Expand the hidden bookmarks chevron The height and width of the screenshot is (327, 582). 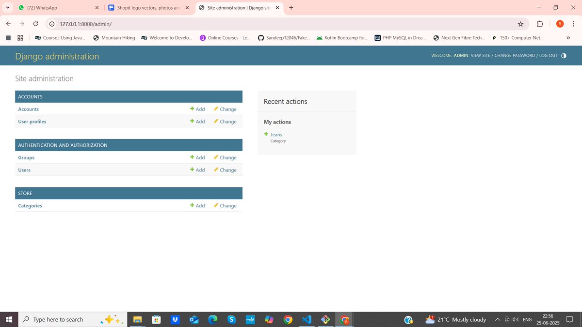568,37
